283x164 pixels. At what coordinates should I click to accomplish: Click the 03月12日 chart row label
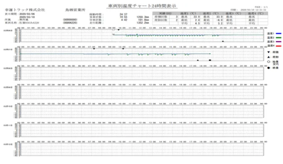tap(8, 144)
